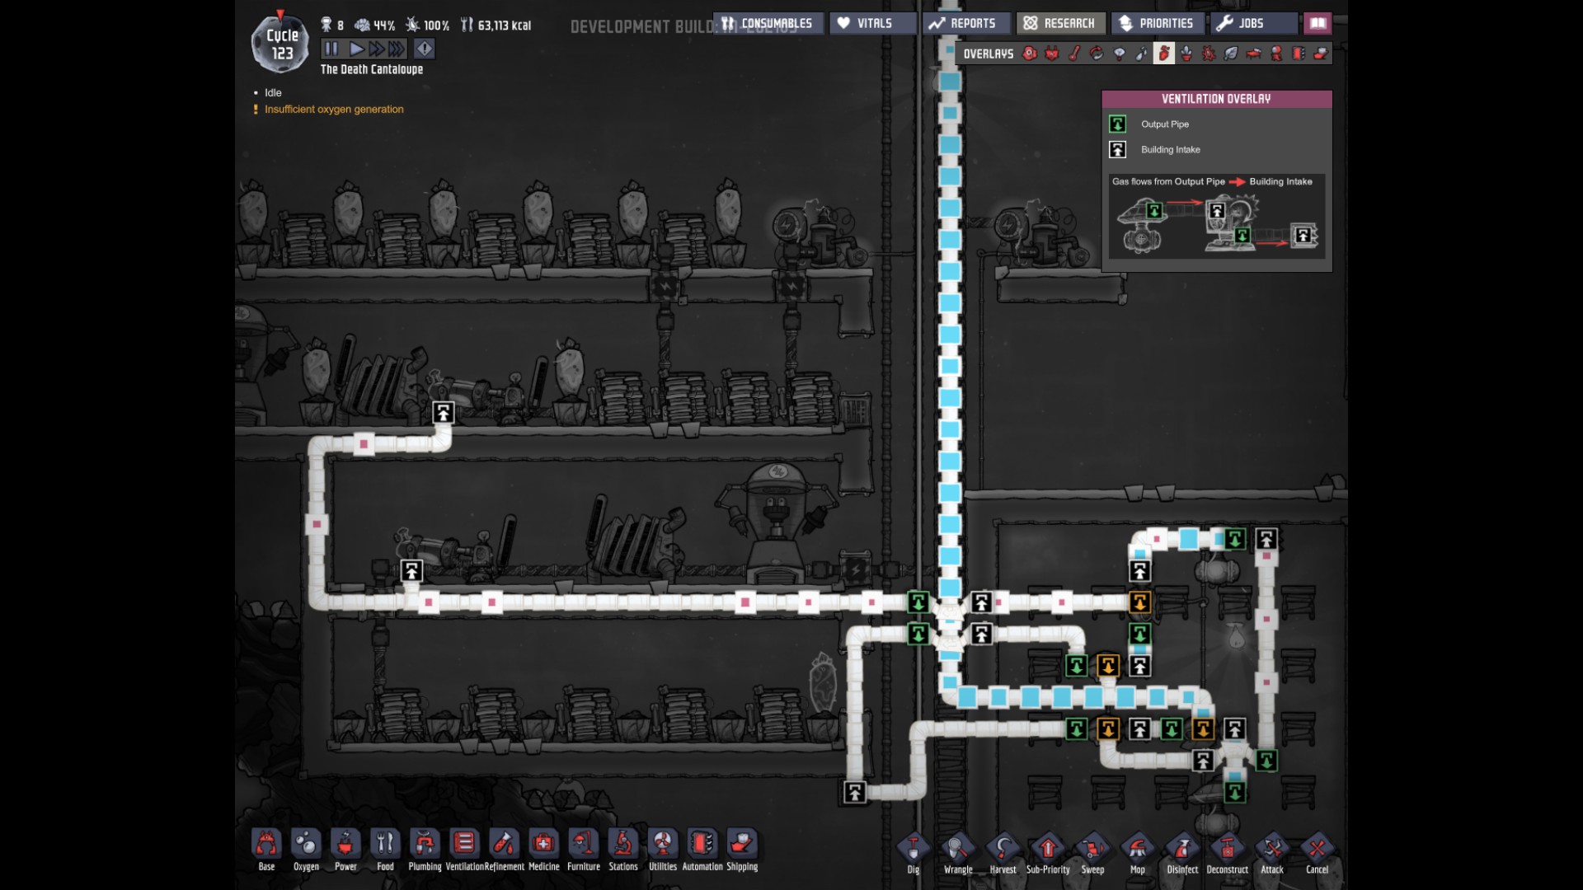The height and width of the screenshot is (890, 1583).
Task: Open the Priorities screen
Action: point(1156,23)
